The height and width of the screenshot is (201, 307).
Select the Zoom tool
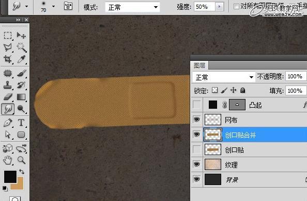(21, 160)
